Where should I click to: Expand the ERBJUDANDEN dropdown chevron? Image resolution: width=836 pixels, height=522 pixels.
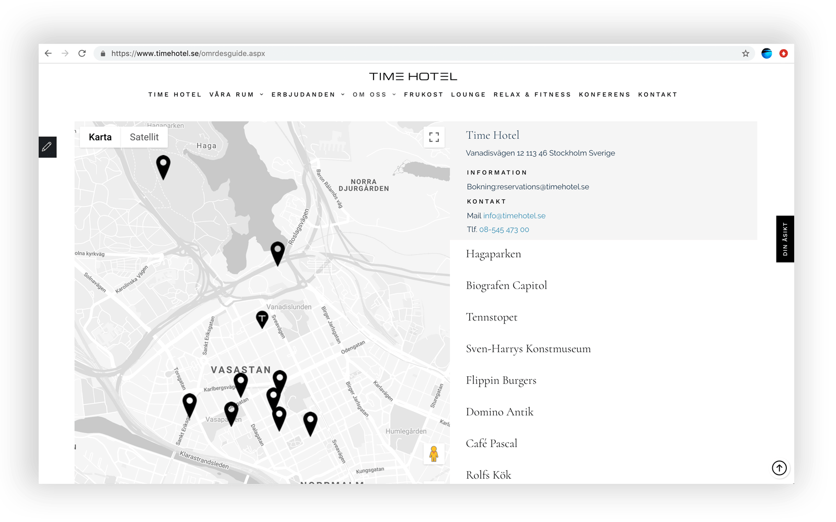pyautogui.click(x=343, y=94)
